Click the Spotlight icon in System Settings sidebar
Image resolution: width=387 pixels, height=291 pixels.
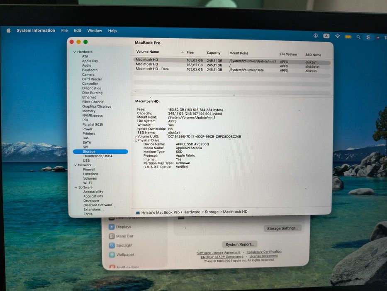pyautogui.click(x=112, y=245)
